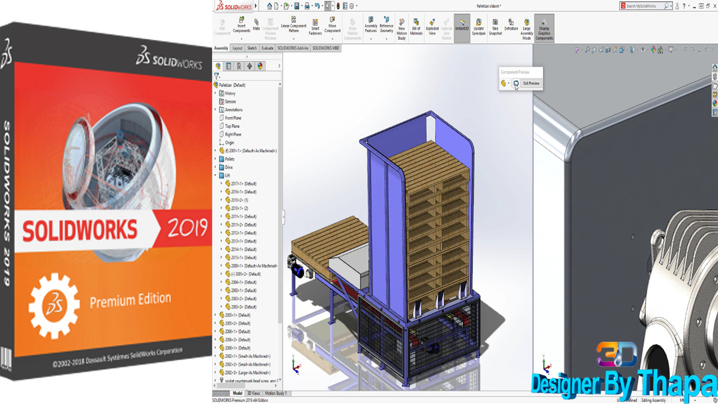Switch to the Layout tab
Screen dimensions: 718x404
[238, 48]
